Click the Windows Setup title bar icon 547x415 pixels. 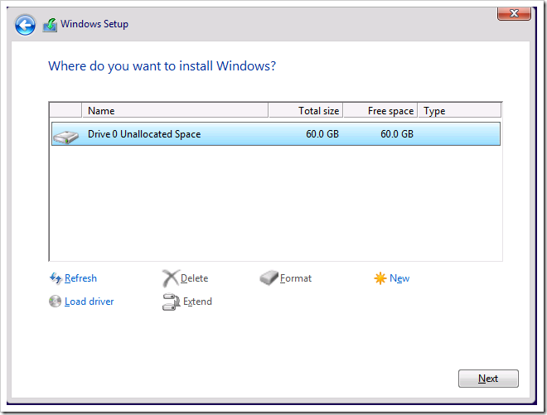click(50, 25)
